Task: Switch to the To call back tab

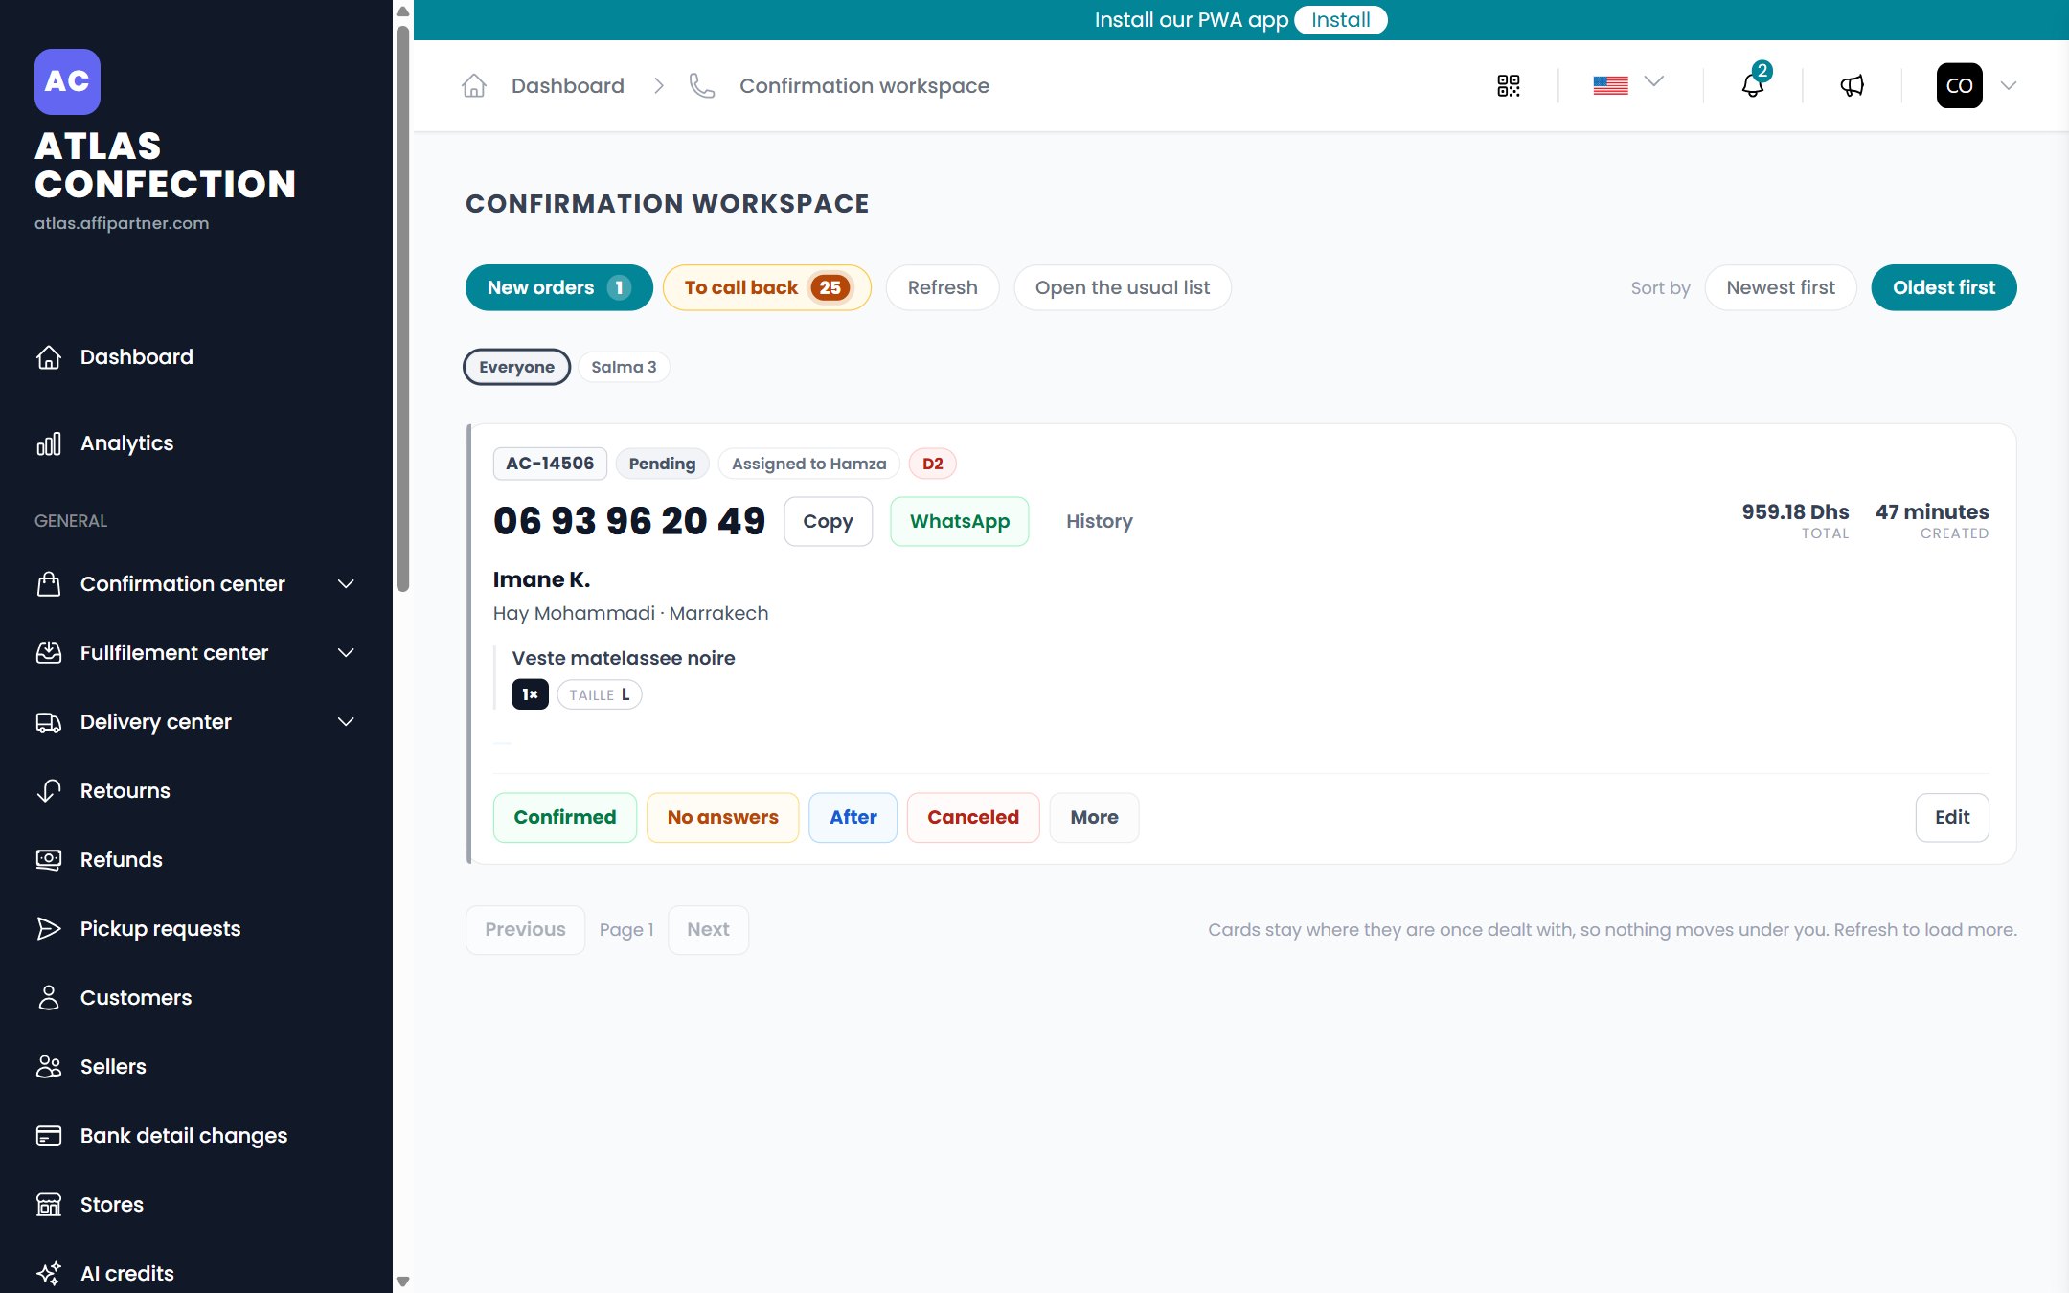Action: tap(766, 287)
